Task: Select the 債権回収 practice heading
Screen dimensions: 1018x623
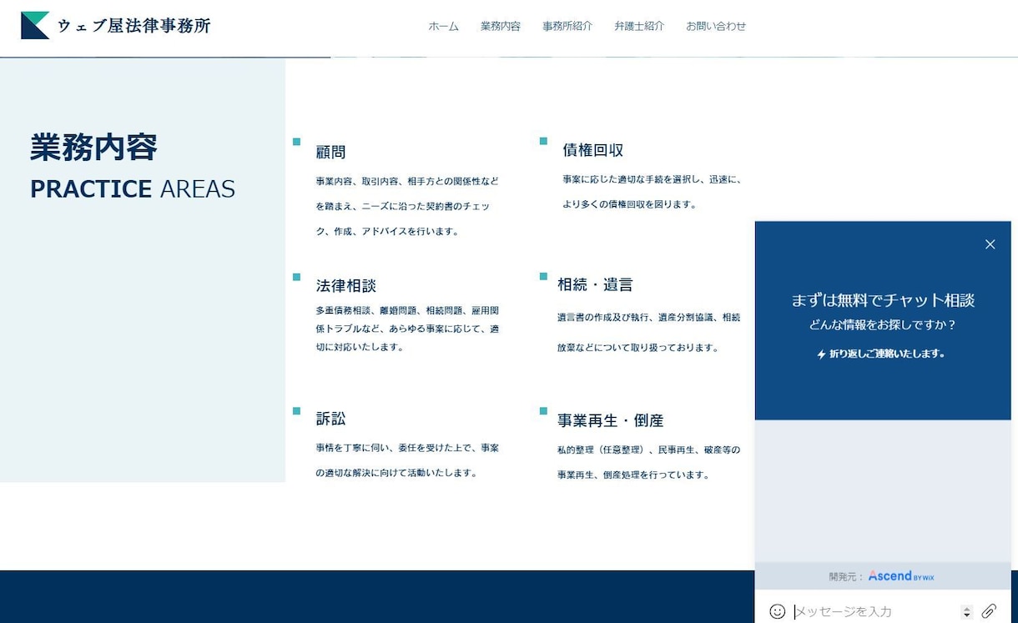Action: 593,150
